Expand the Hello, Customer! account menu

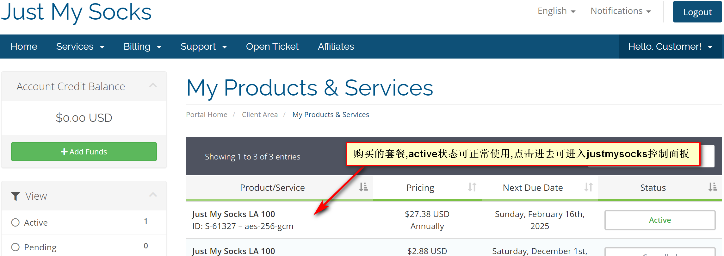click(x=671, y=47)
